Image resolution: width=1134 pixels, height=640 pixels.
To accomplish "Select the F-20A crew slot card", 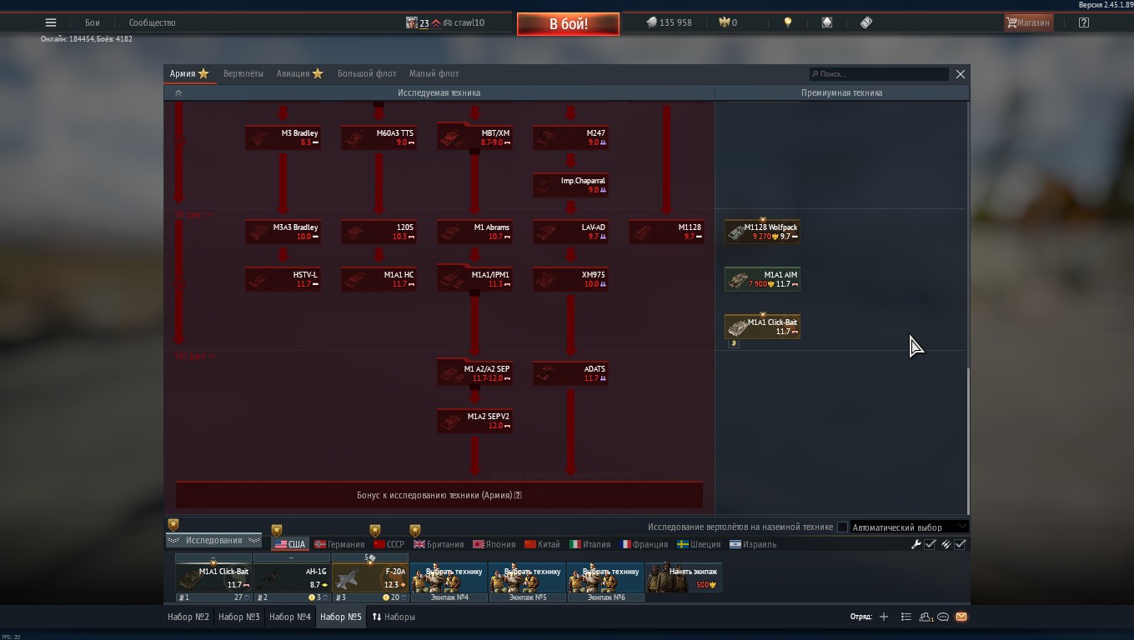I will tap(370, 577).
